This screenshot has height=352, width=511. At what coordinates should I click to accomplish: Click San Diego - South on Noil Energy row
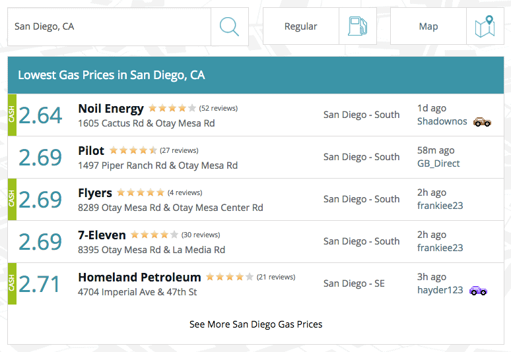(361, 115)
